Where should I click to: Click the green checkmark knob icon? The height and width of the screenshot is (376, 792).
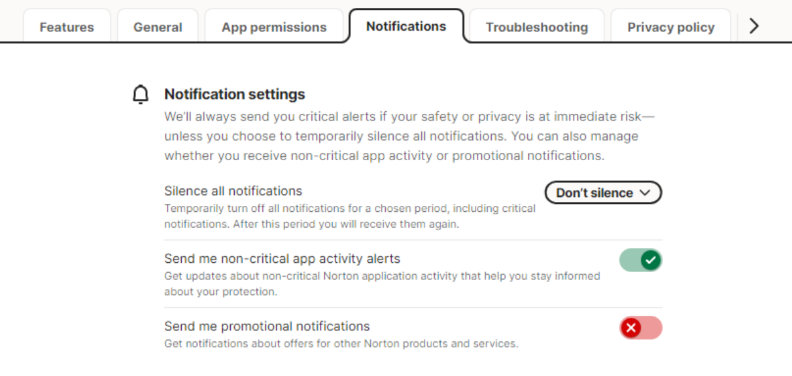[x=650, y=260]
